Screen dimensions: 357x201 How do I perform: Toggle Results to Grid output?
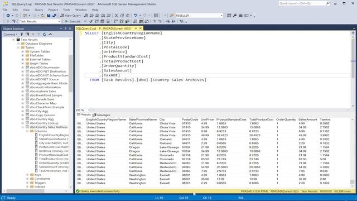click(141, 21)
